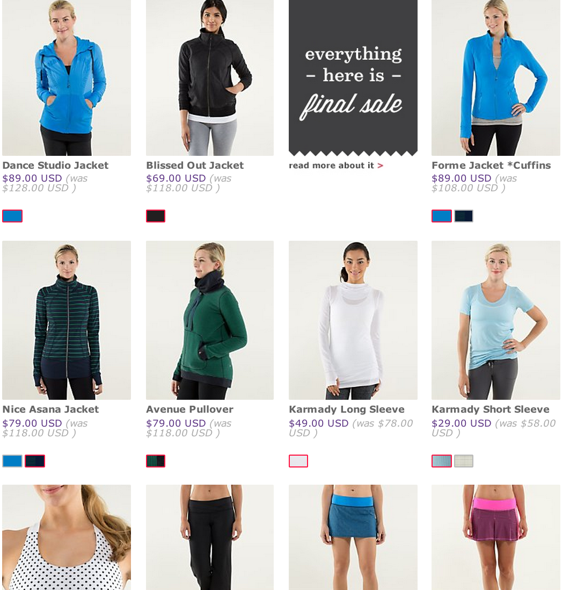Screen dimensions: 570x590
Task: Choose blue swatch under Nice Asana Jacket
Action: pyautogui.click(x=12, y=461)
